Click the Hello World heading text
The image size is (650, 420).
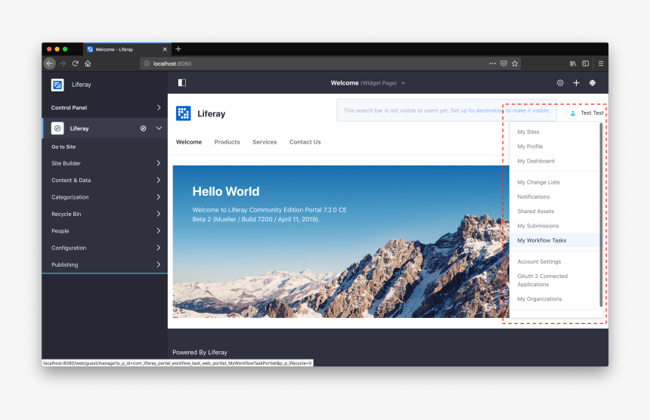[226, 191]
